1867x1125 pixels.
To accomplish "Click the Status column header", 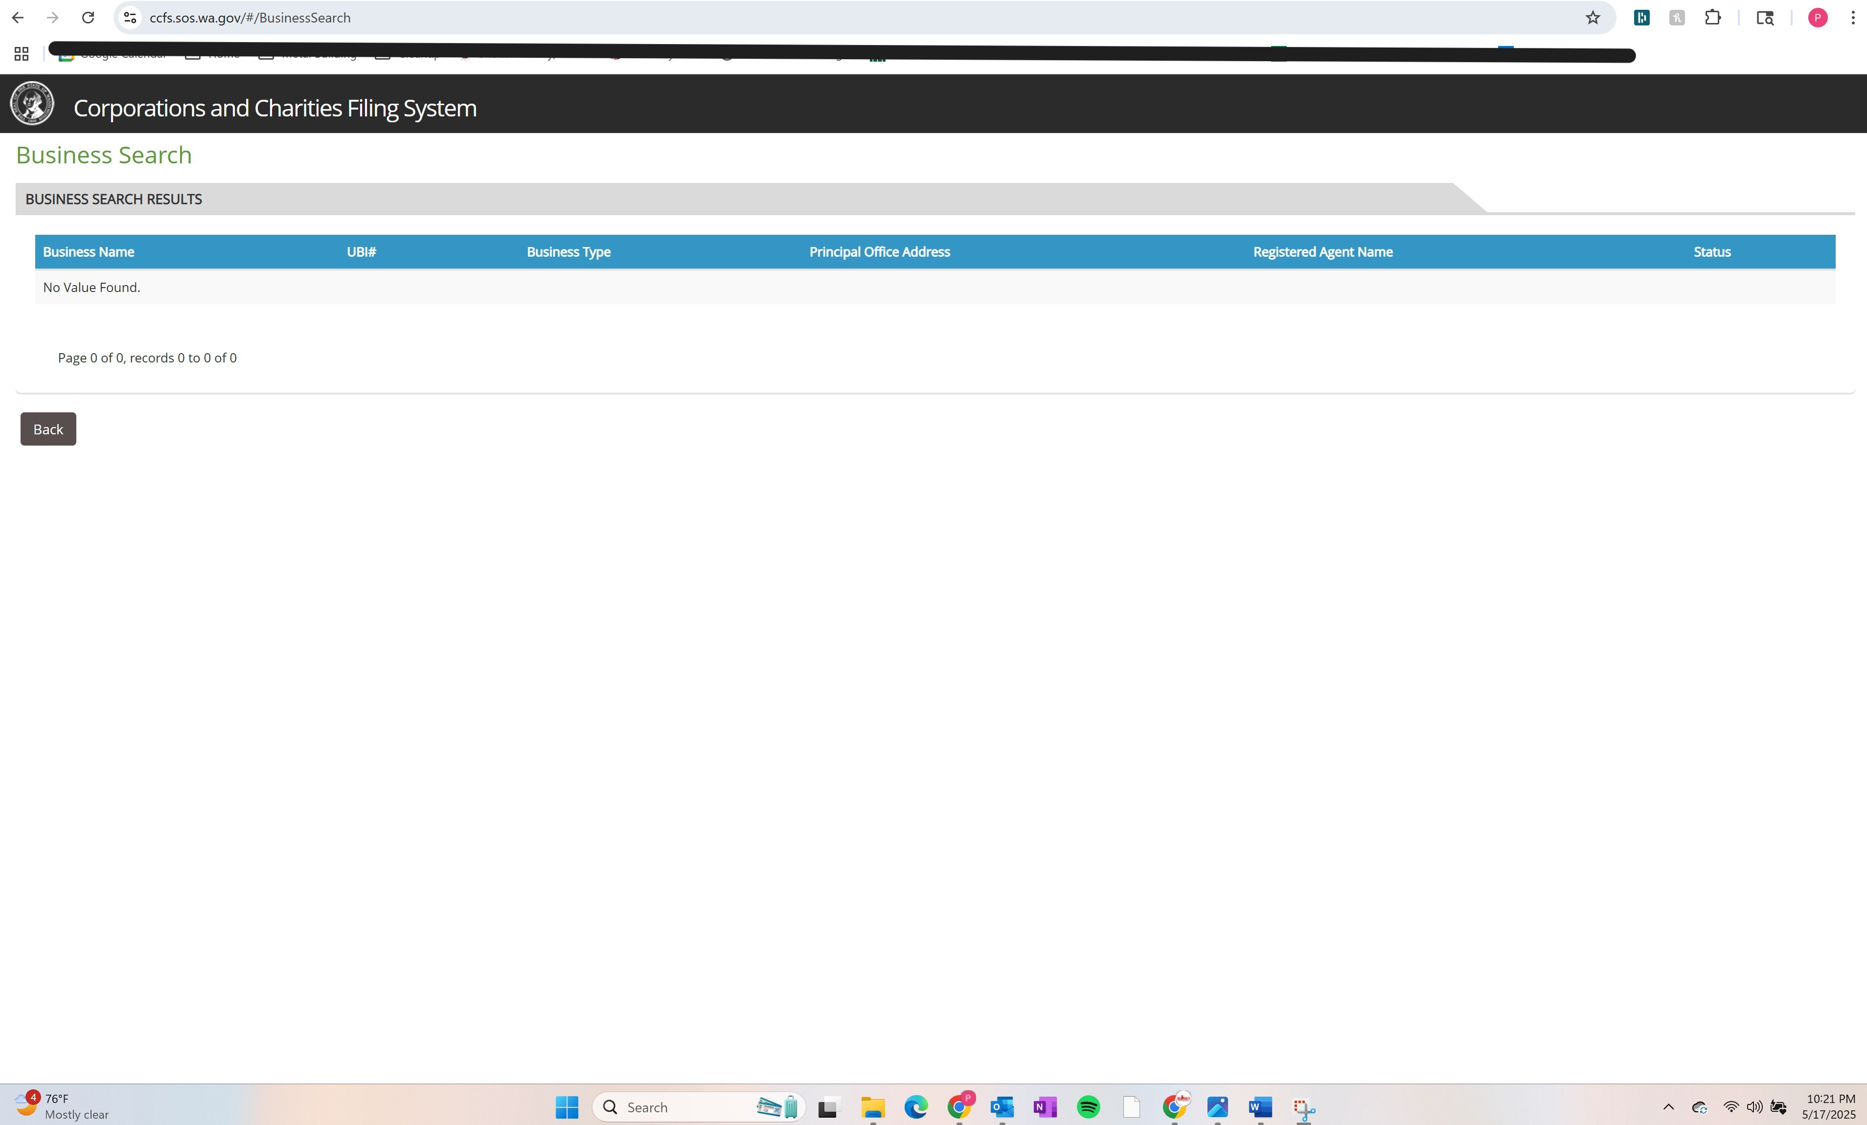I will click(x=1712, y=251).
